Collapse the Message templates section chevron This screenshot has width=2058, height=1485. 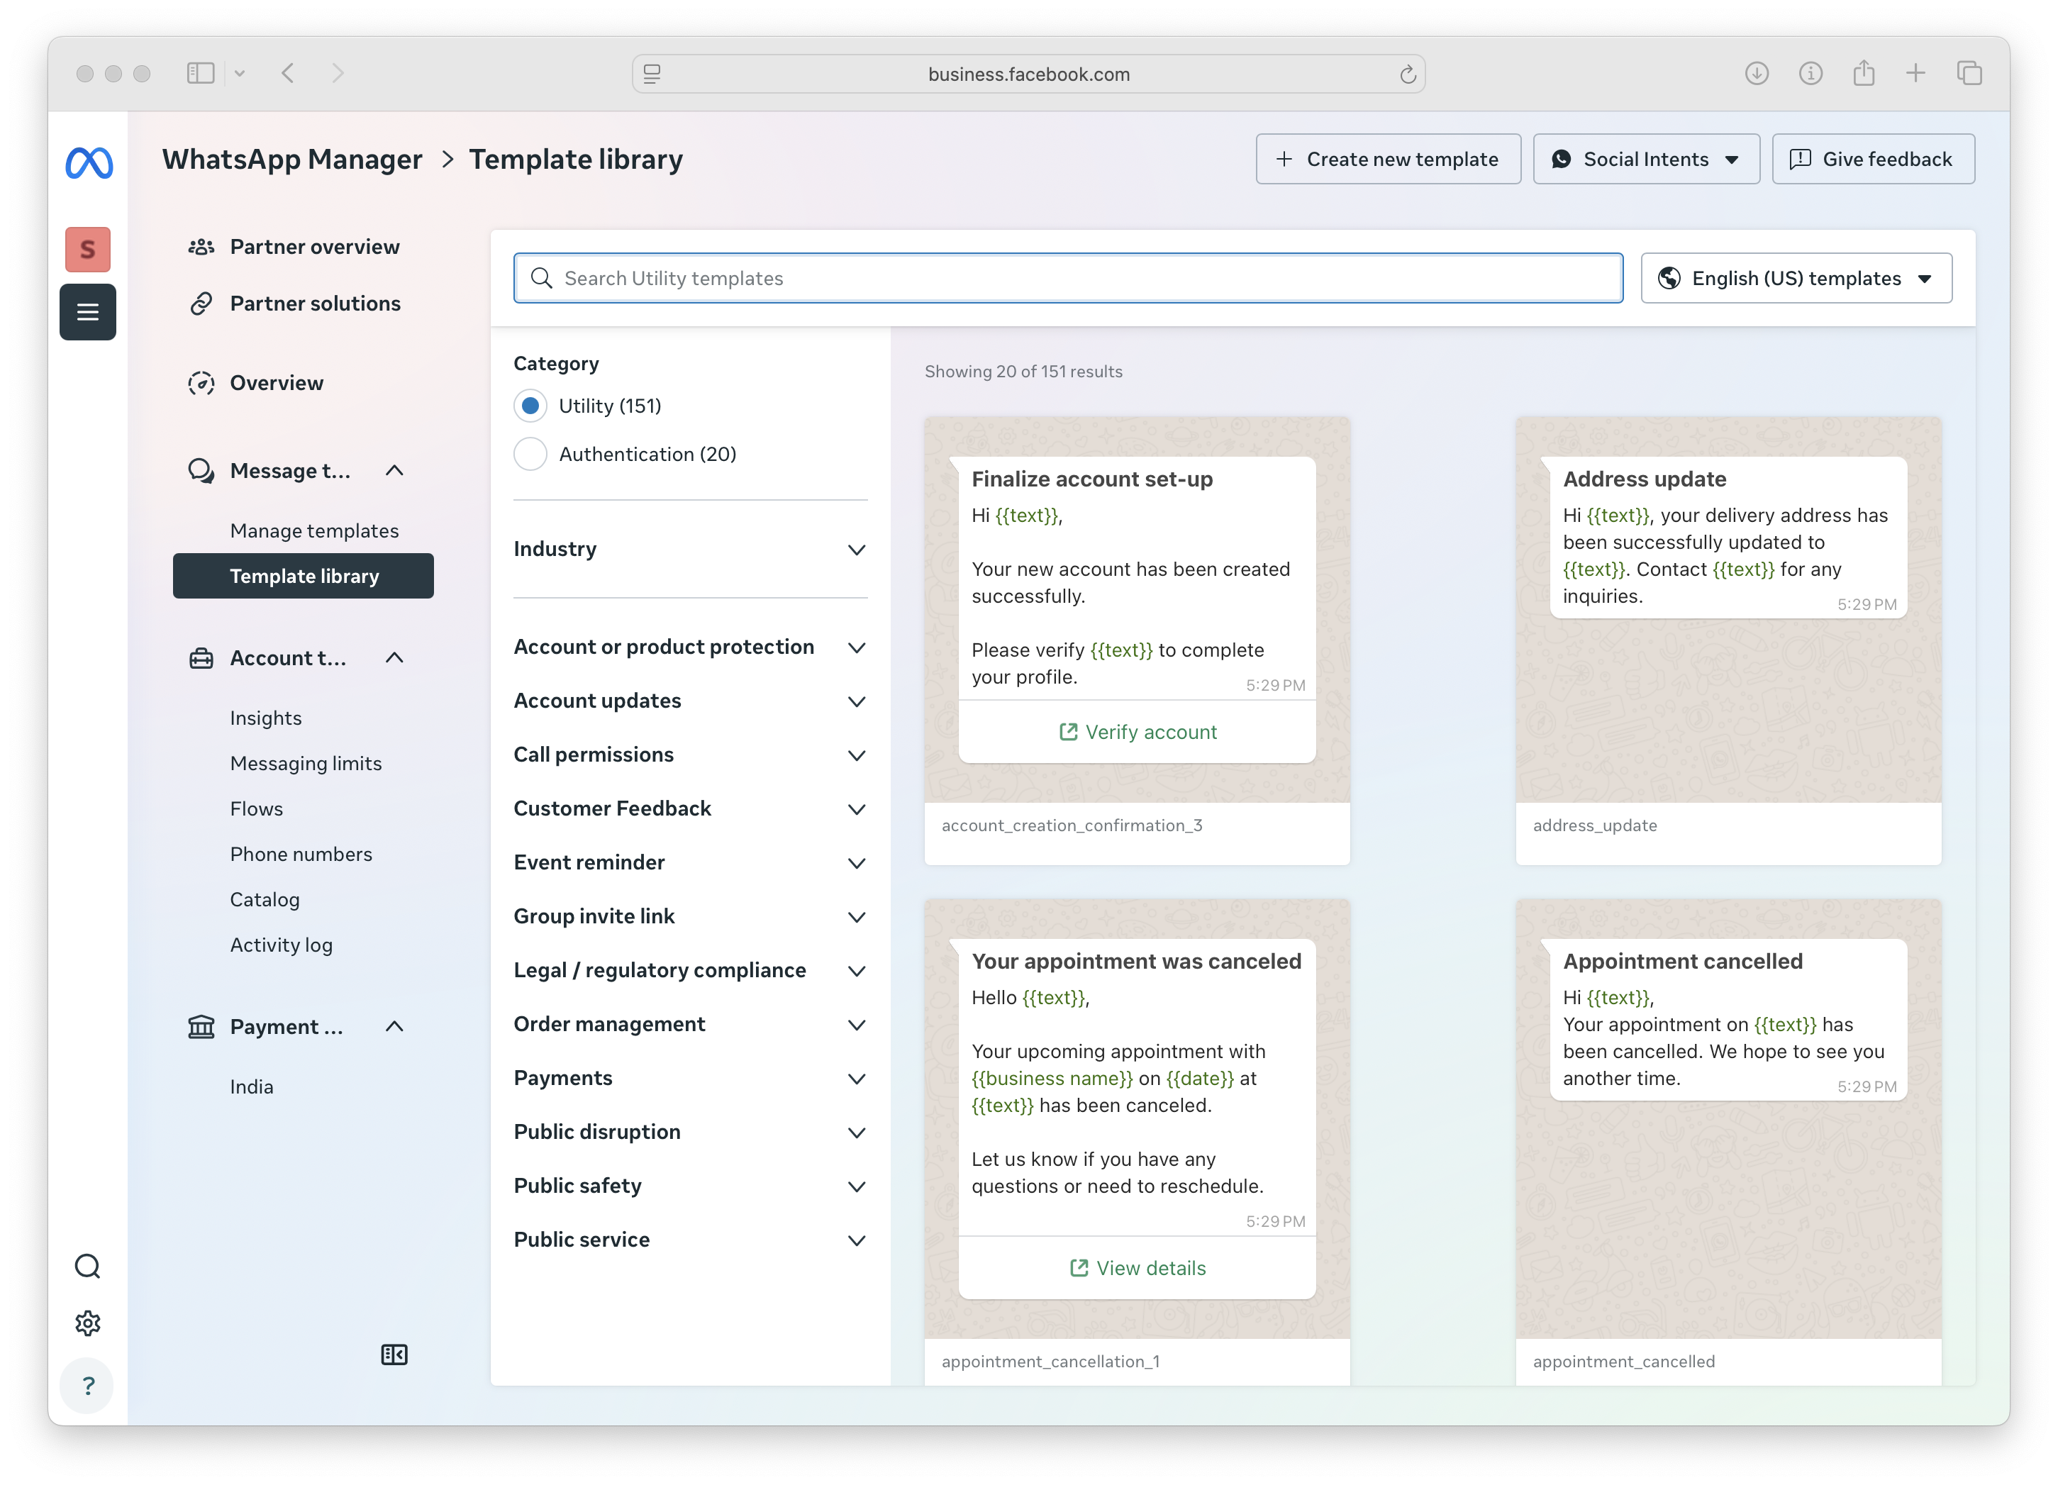(394, 470)
